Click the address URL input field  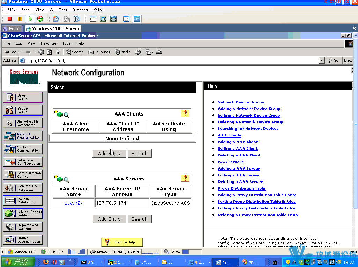[x=169, y=60]
